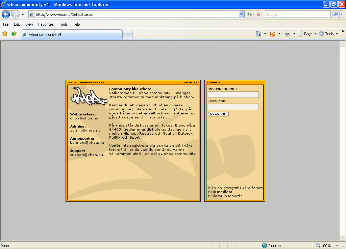Click the Stop loading icon
Viewport: 346px width, 249px height.
point(258,14)
